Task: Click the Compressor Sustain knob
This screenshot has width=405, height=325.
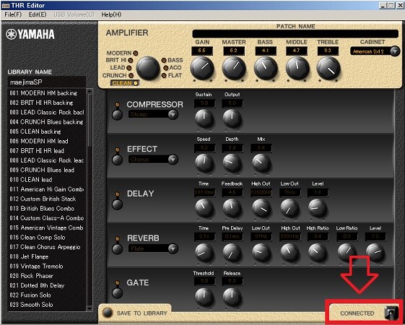Action: [x=204, y=118]
